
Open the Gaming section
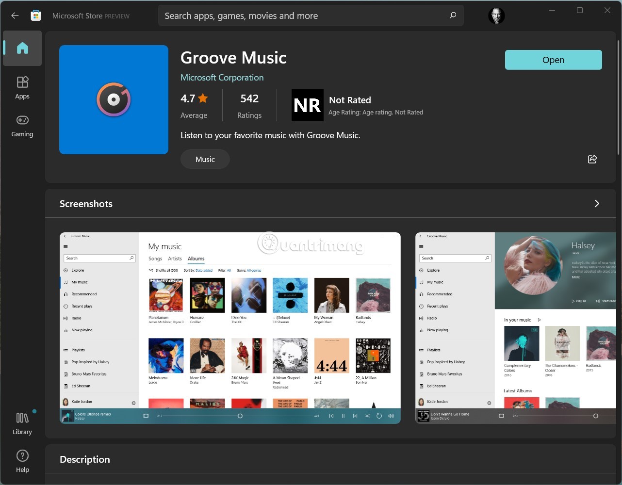click(22, 126)
